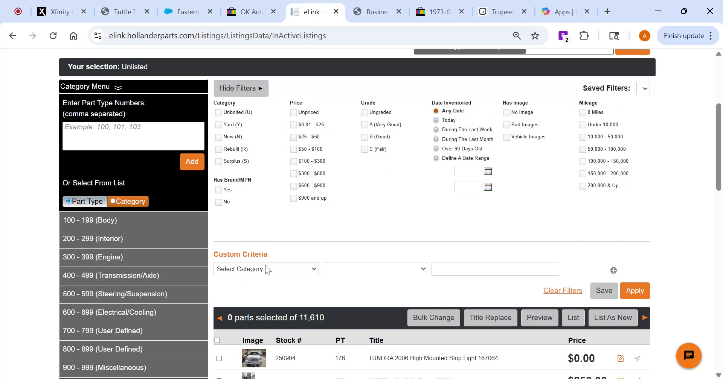Screen dimensions: 723x379
Task: Clear all active filters
Action: click(x=563, y=290)
